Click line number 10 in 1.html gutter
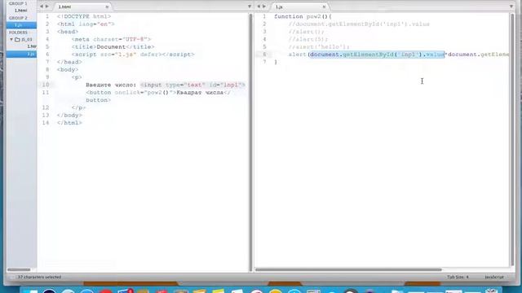This screenshot has height=293, width=522. (x=46, y=85)
